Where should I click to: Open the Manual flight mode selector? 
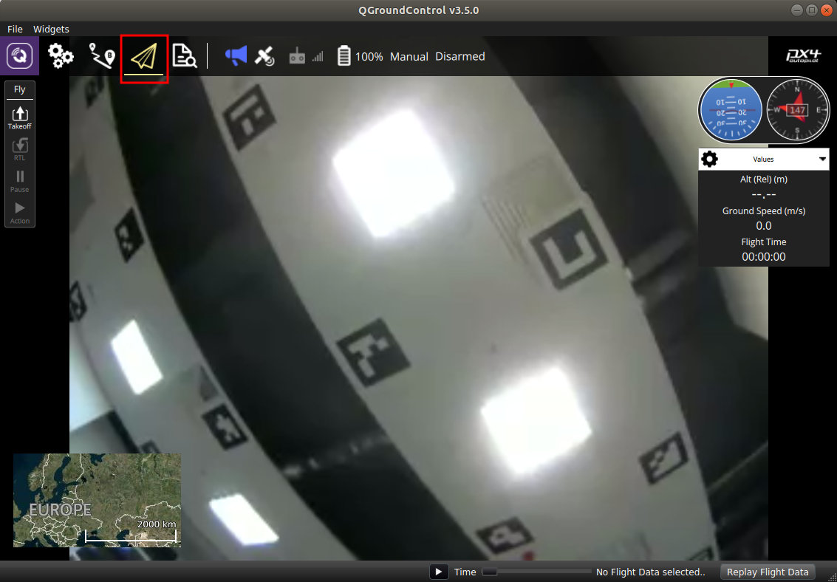click(x=409, y=56)
